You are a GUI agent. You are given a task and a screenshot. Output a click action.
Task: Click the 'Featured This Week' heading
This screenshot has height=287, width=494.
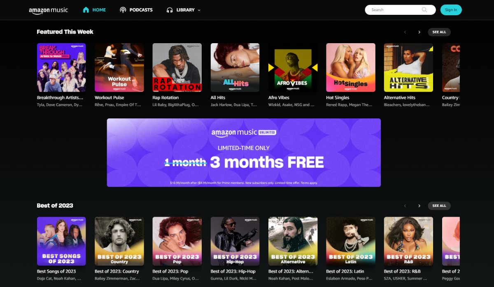(x=65, y=32)
